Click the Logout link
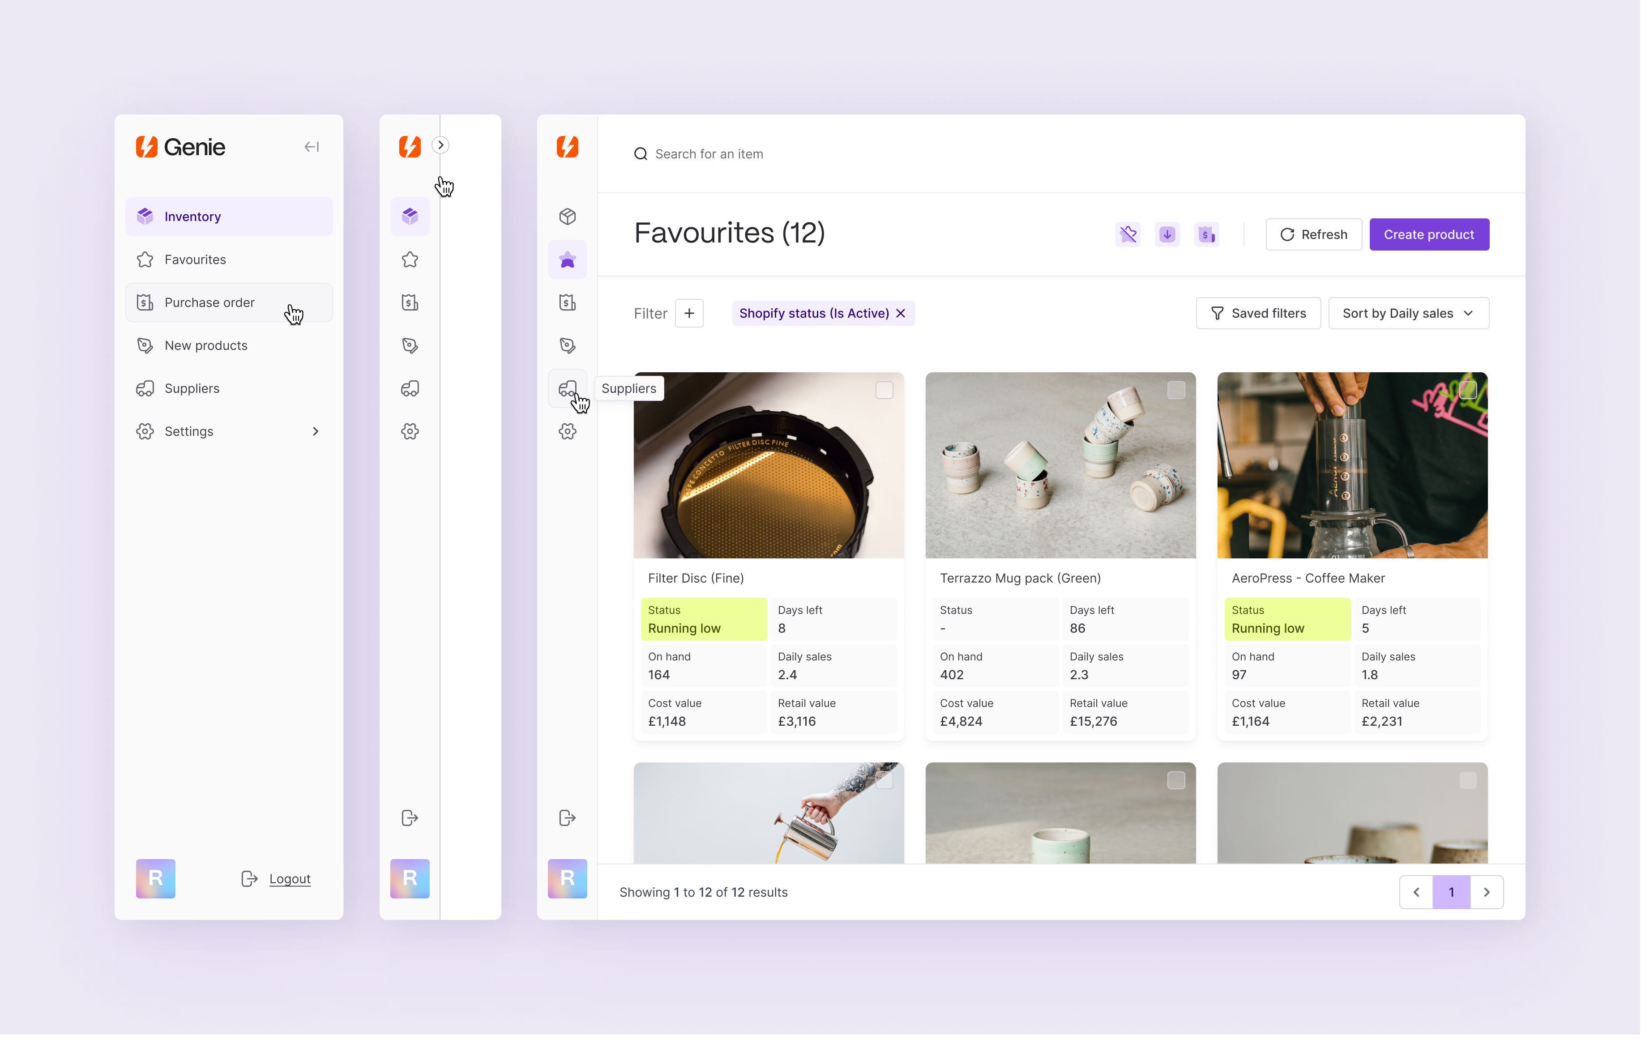The width and height of the screenshot is (1641, 1064). coord(290,879)
